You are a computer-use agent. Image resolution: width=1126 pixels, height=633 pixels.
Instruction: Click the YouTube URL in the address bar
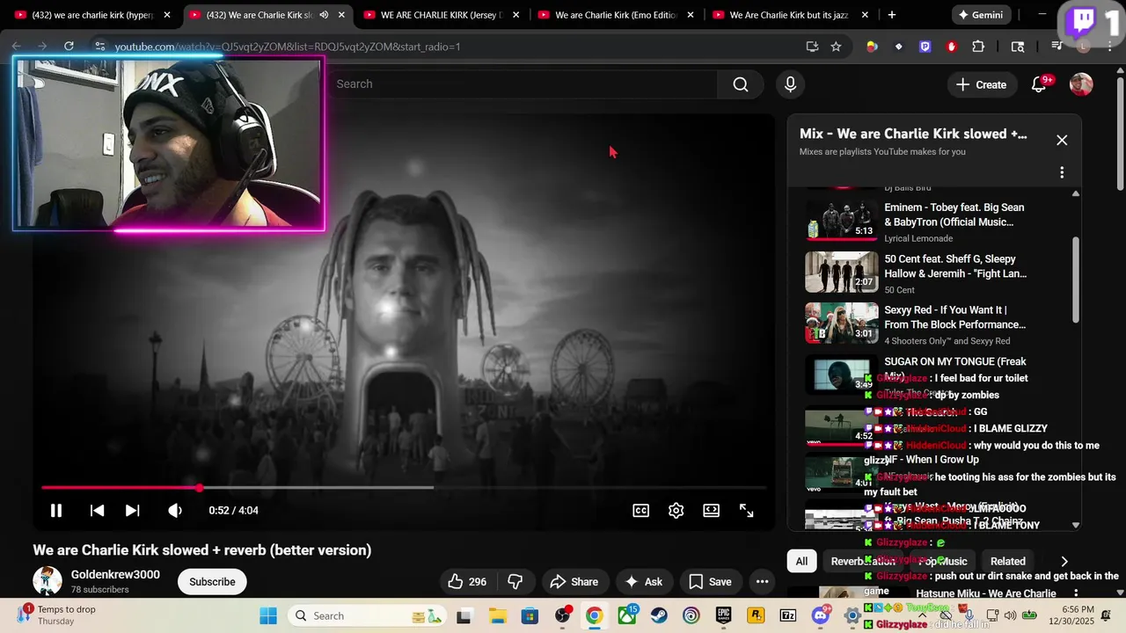(x=288, y=47)
